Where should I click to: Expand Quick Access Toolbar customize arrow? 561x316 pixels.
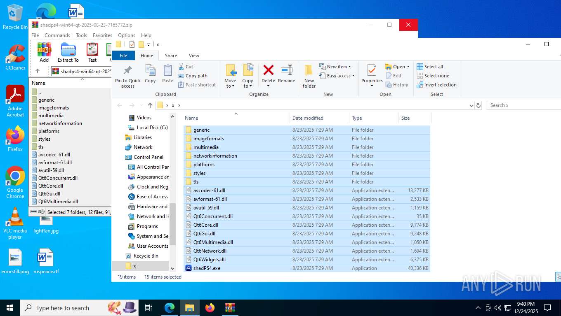pyautogui.click(x=148, y=44)
